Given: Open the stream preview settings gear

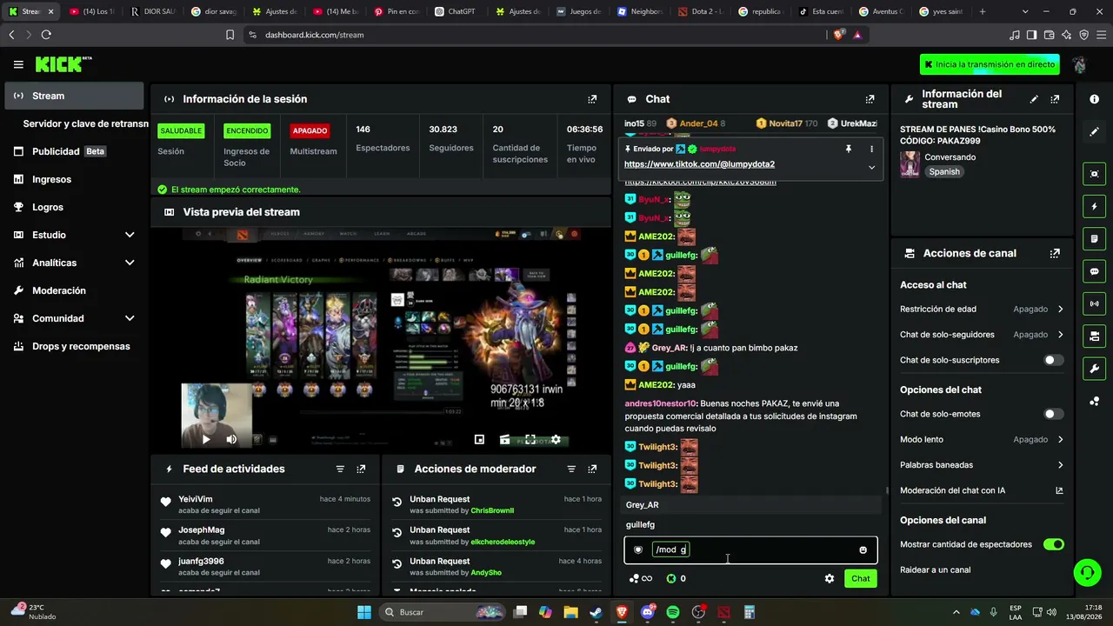Looking at the screenshot, I should (556, 440).
